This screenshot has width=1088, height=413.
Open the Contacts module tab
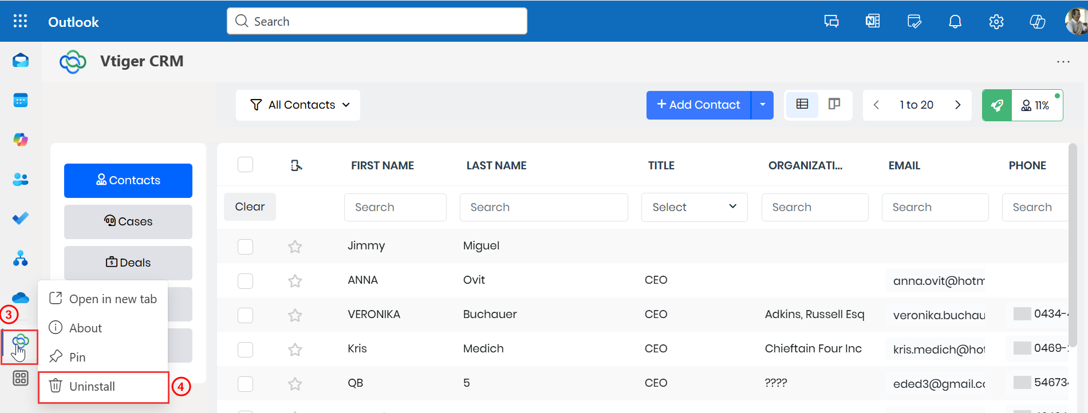pyautogui.click(x=128, y=180)
